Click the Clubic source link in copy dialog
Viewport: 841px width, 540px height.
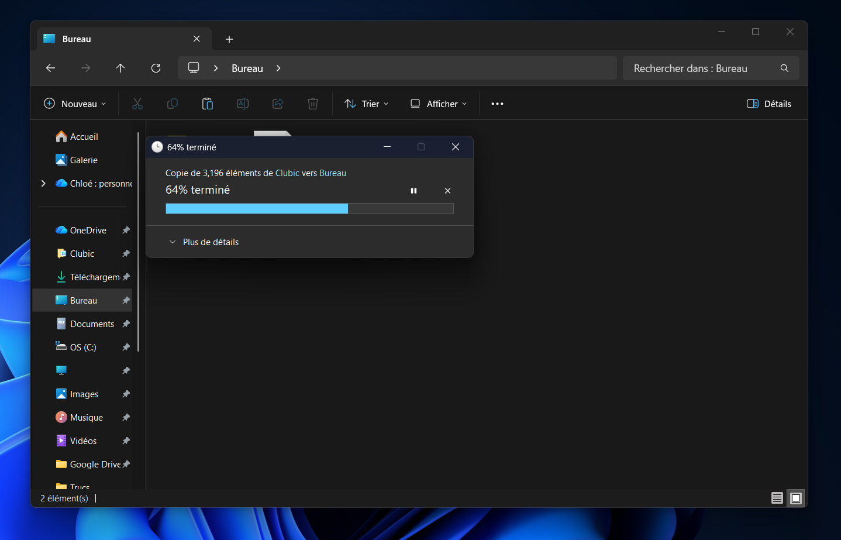(x=287, y=173)
